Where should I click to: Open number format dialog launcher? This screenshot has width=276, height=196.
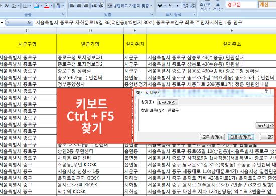pyautogui.click(x=194, y=14)
